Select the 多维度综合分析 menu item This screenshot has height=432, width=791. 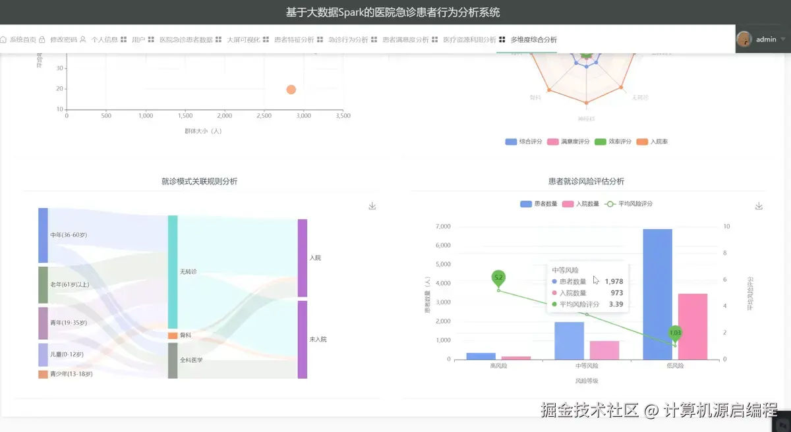[x=534, y=39]
